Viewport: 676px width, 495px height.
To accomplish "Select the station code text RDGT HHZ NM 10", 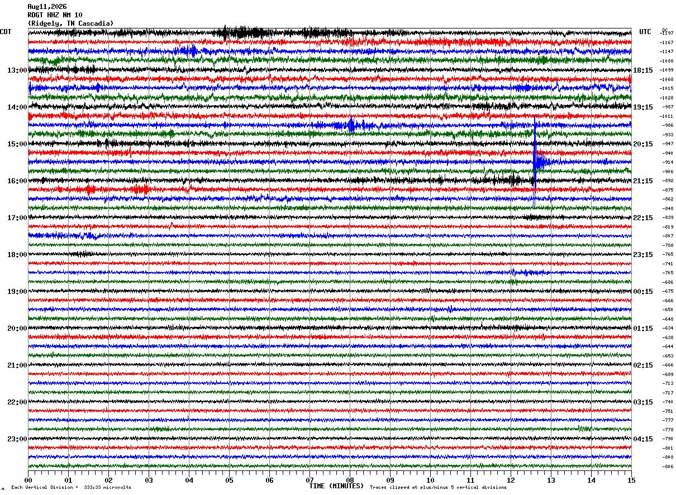I will tap(55, 15).
